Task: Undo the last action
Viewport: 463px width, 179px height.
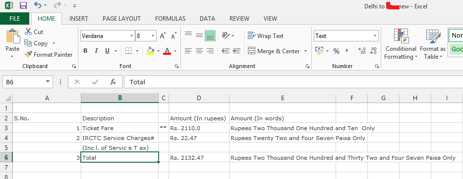Action: (x=37, y=5)
